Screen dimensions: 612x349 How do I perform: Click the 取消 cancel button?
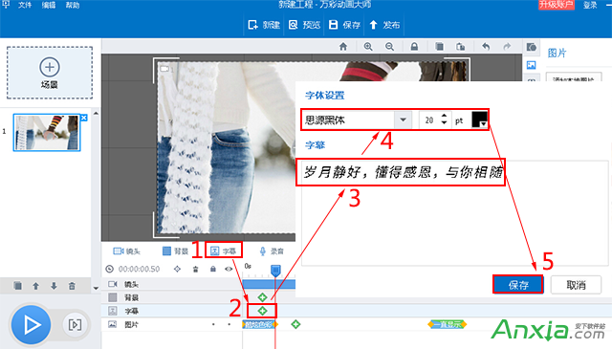(576, 285)
